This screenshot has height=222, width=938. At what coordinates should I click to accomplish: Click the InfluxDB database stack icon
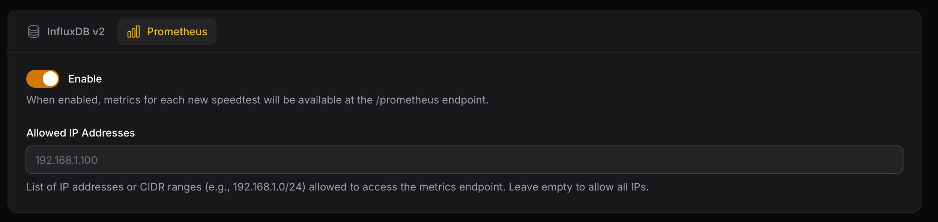tap(34, 31)
